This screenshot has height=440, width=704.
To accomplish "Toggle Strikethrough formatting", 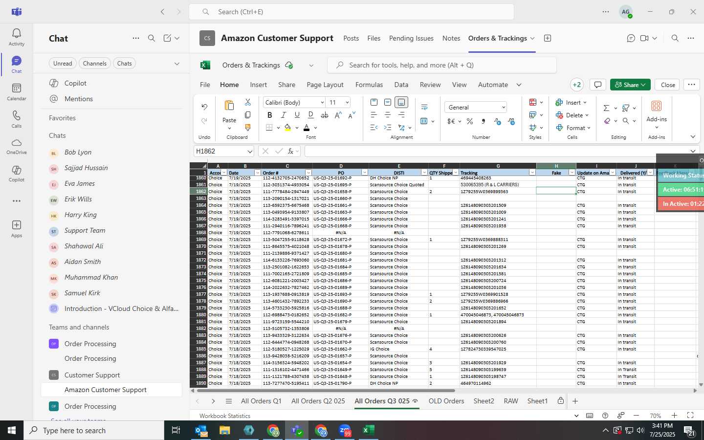I will tap(325, 115).
